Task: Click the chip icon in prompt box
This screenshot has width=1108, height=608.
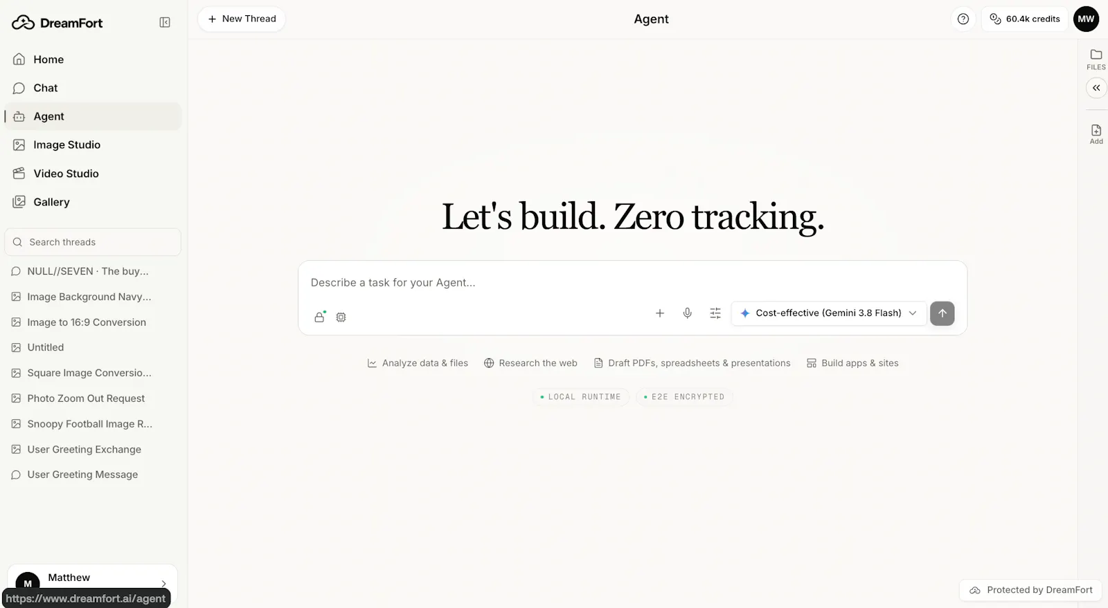Action: (x=341, y=317)
